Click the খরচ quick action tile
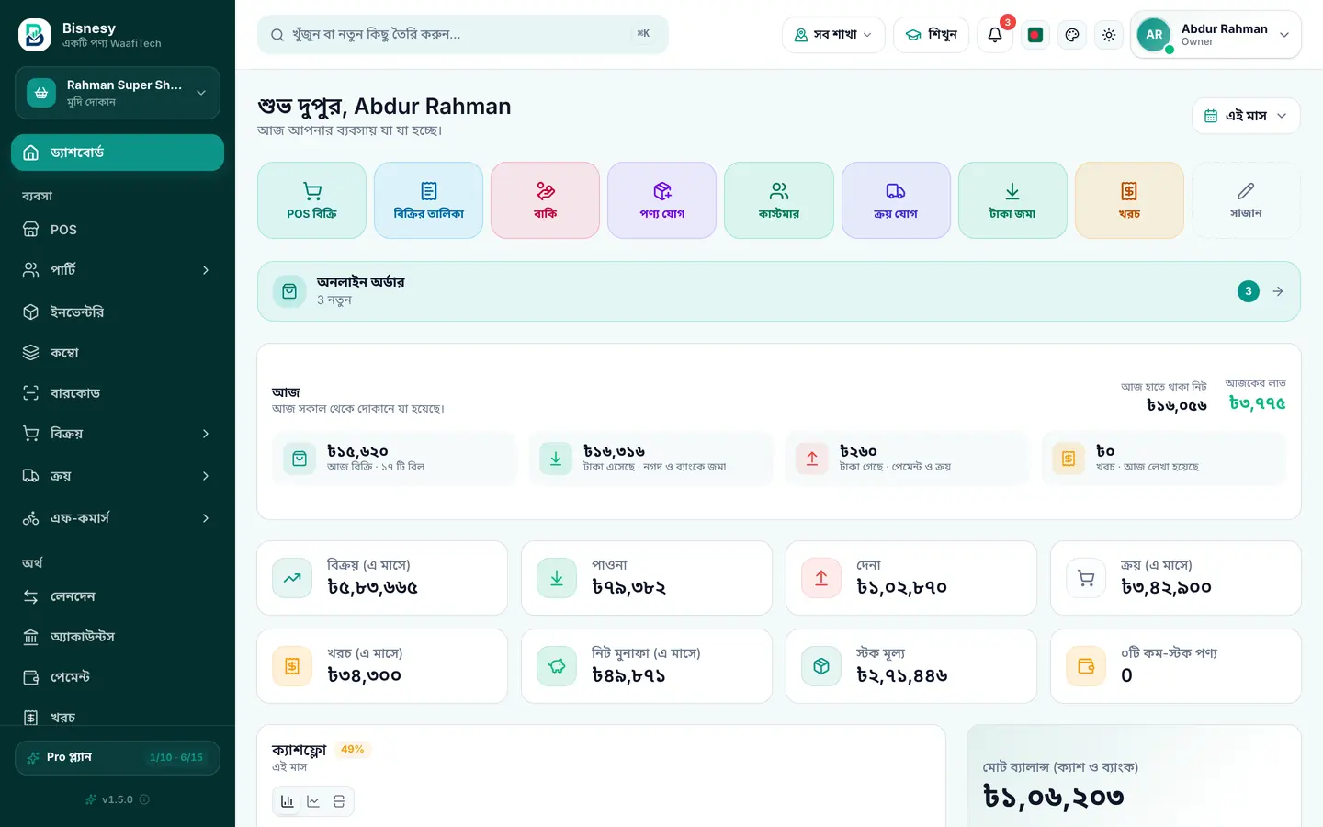Viewport: 1323px width, 827px height. (x=1129, y=200)
